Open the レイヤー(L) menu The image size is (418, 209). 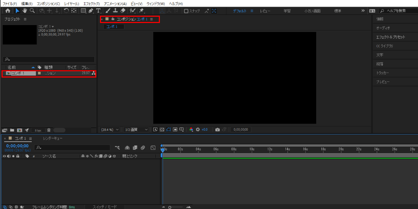tap(72, 3)
